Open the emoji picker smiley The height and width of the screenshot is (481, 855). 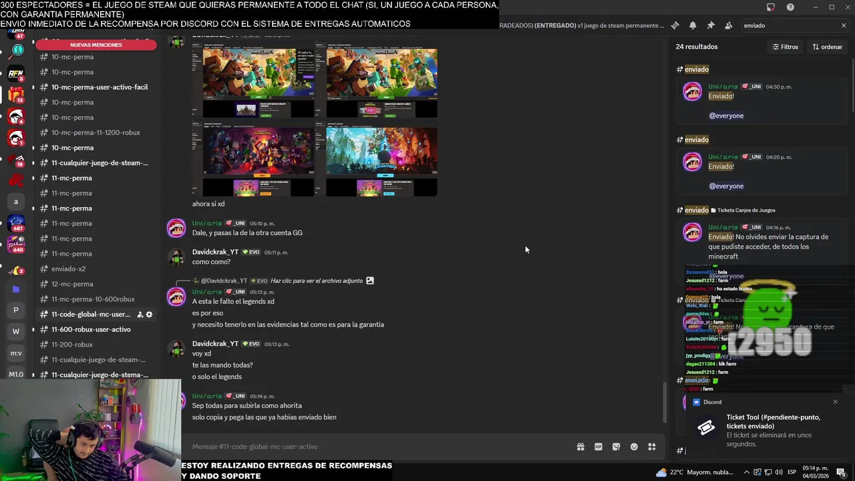click(634, 447)
